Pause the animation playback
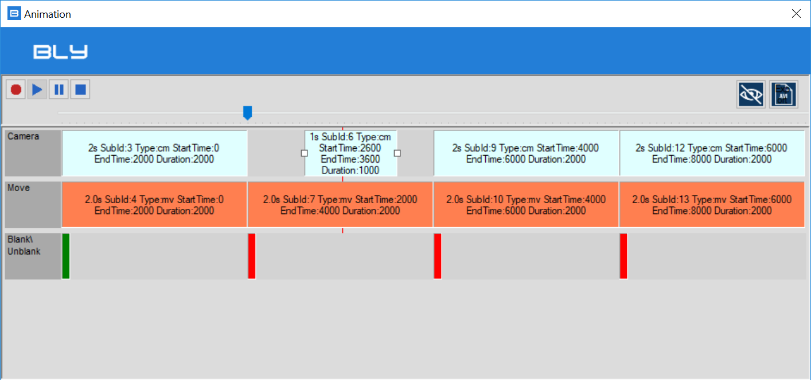The height and width of the screenshot is (380, 811). click(59, 89)
